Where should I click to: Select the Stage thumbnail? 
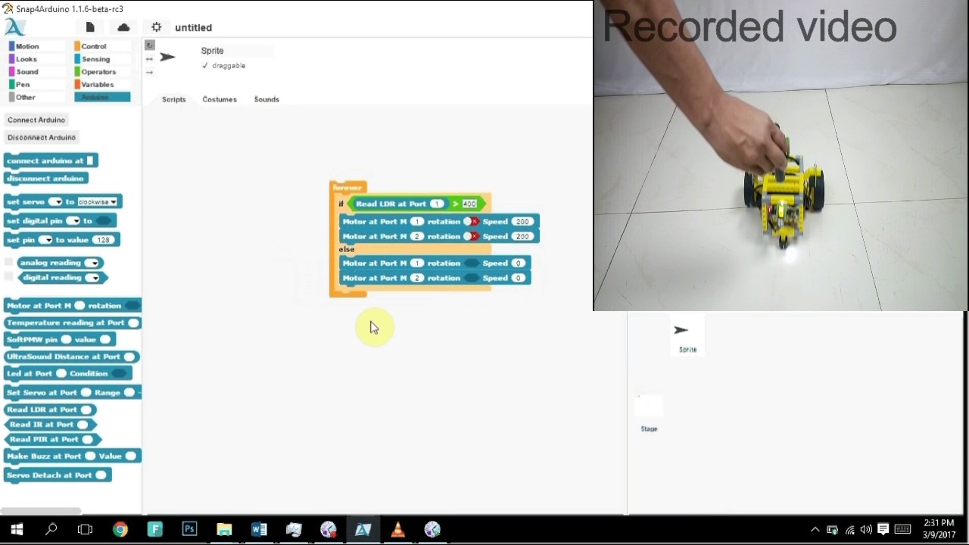coord(649,413)
